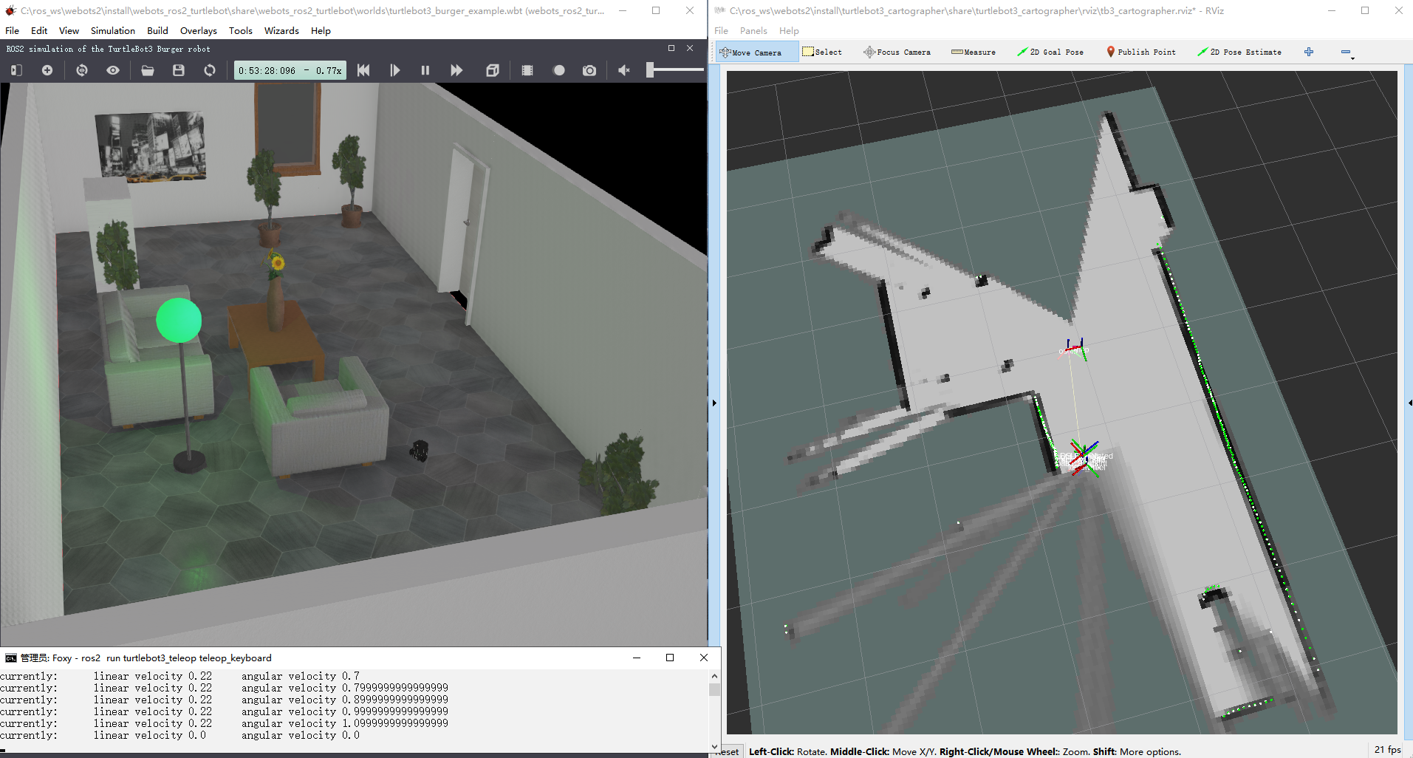Activate the 2D Goal Pose tool
This screenshot has width=1413, height=758.
point(1050,52)
